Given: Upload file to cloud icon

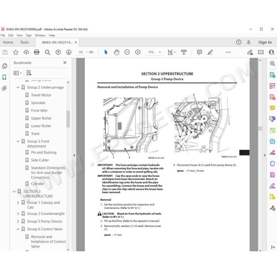Looking at the screenshot, I should tap(26, 52).
